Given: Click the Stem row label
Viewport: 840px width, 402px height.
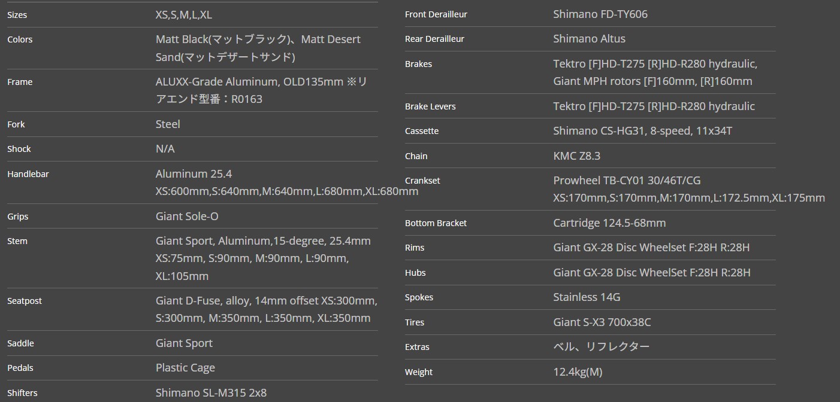Looking at the screenshot, I should click(x=17, y=241).
